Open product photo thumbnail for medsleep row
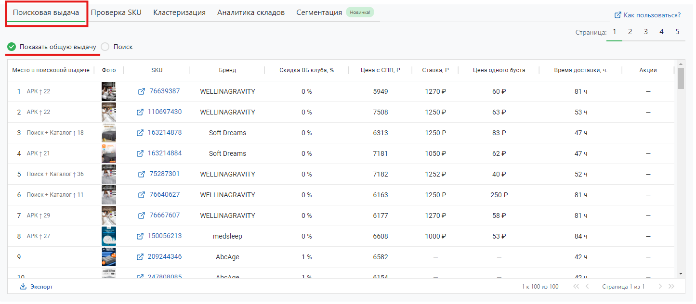The image size is (696, 304). 109,236
